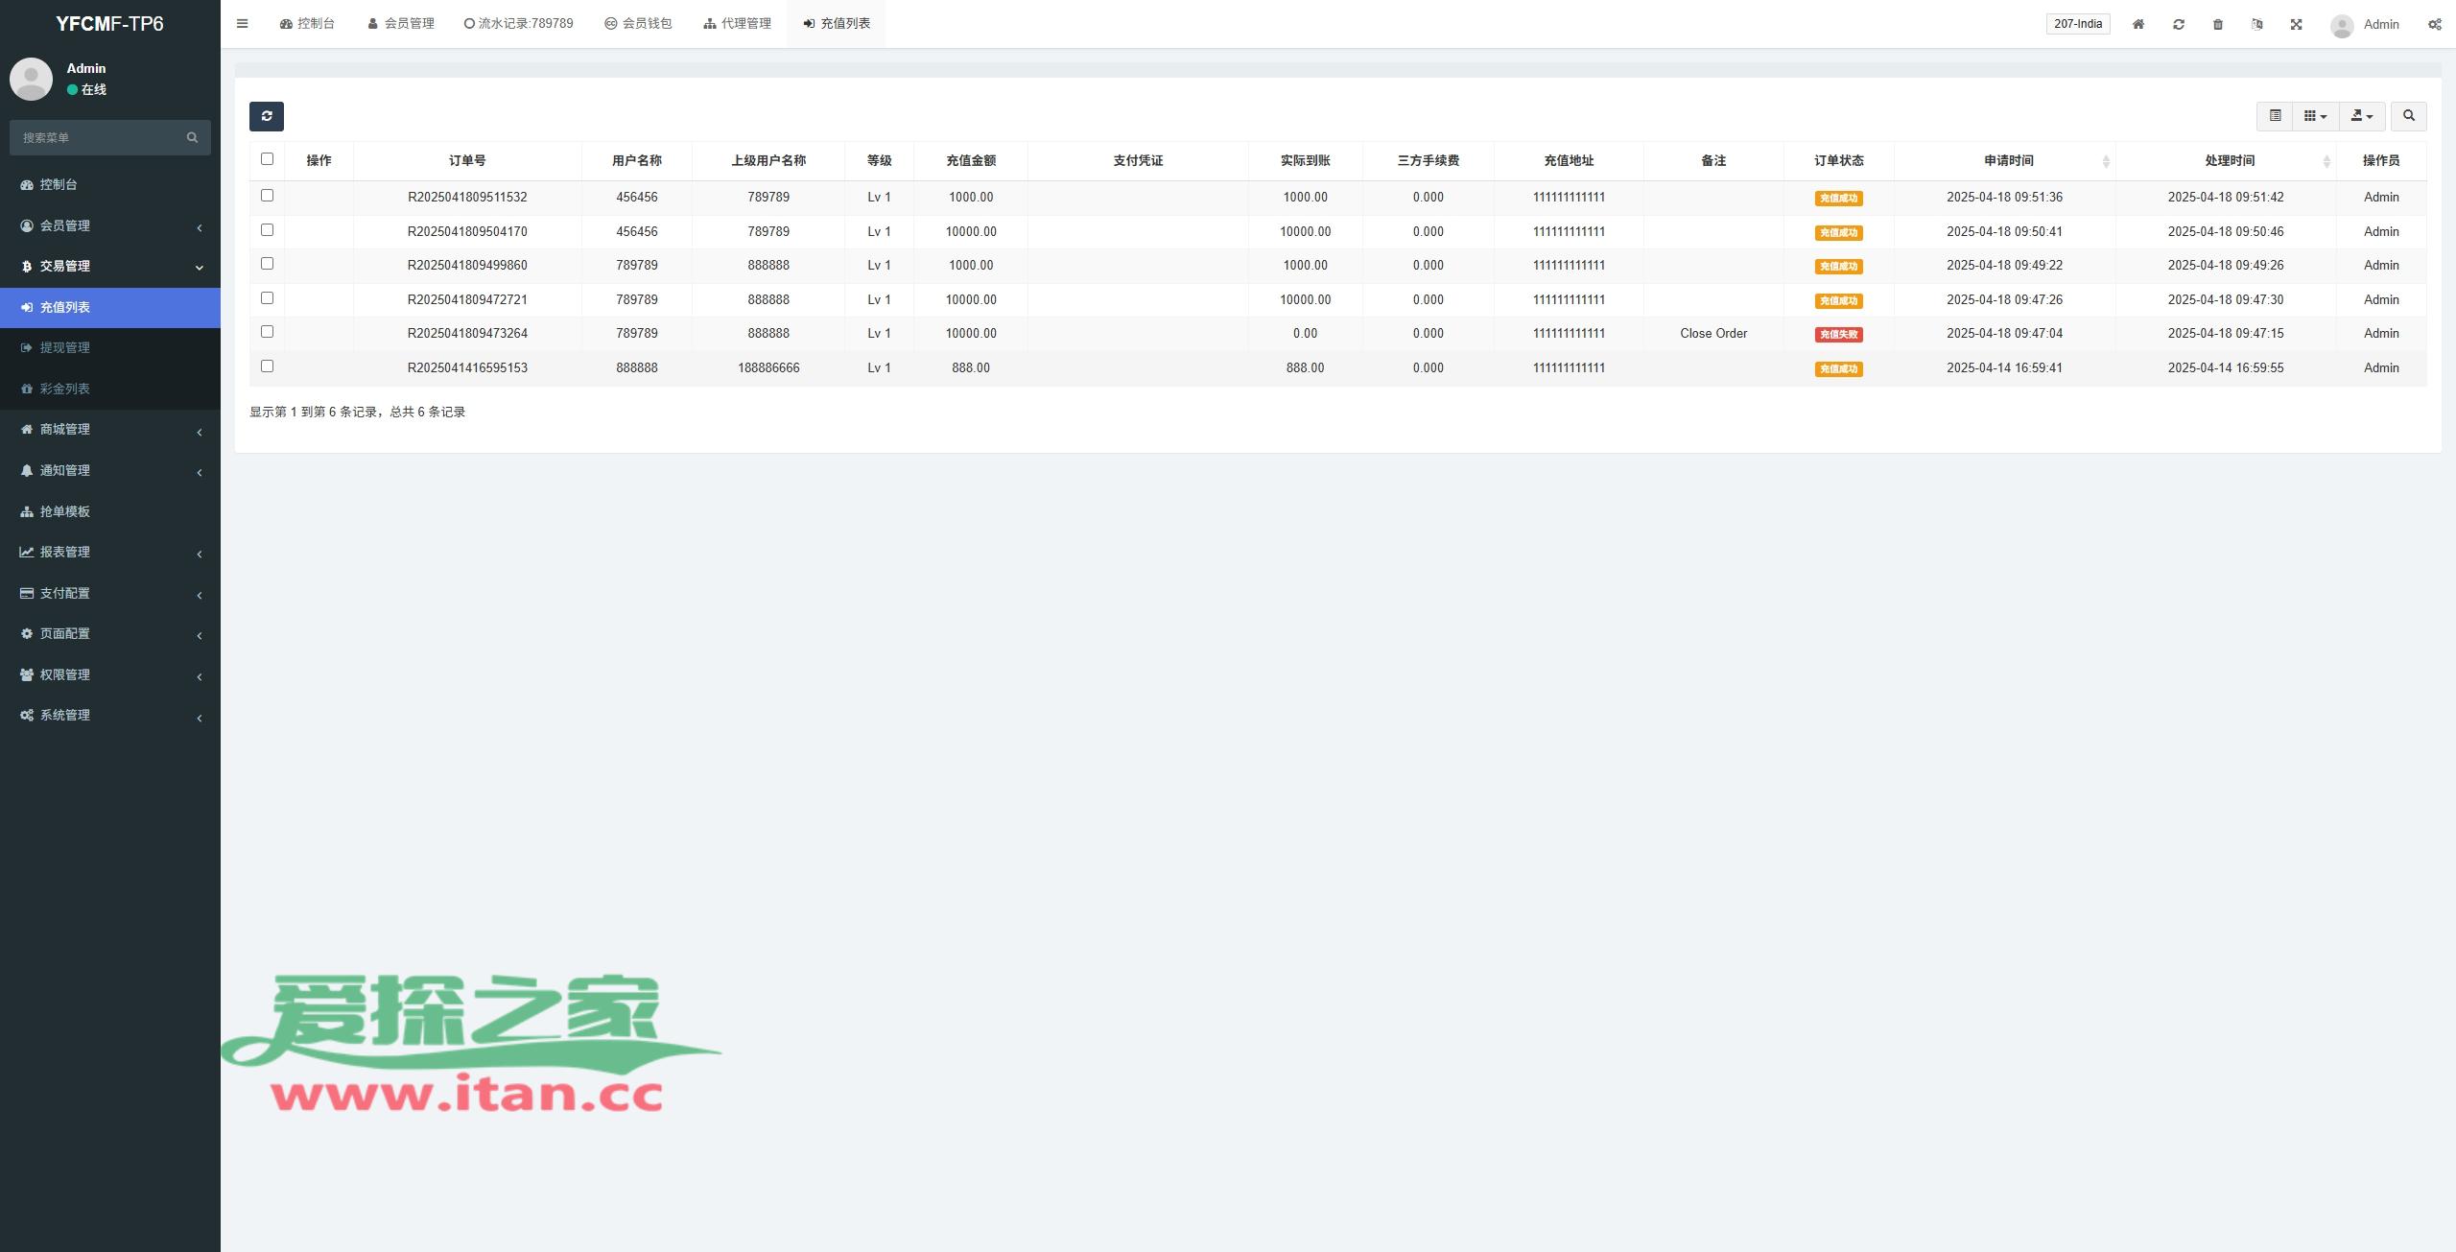Collapse sidebar with hamburger menu icon
2456x1252 pixels.
coord(242,24)
